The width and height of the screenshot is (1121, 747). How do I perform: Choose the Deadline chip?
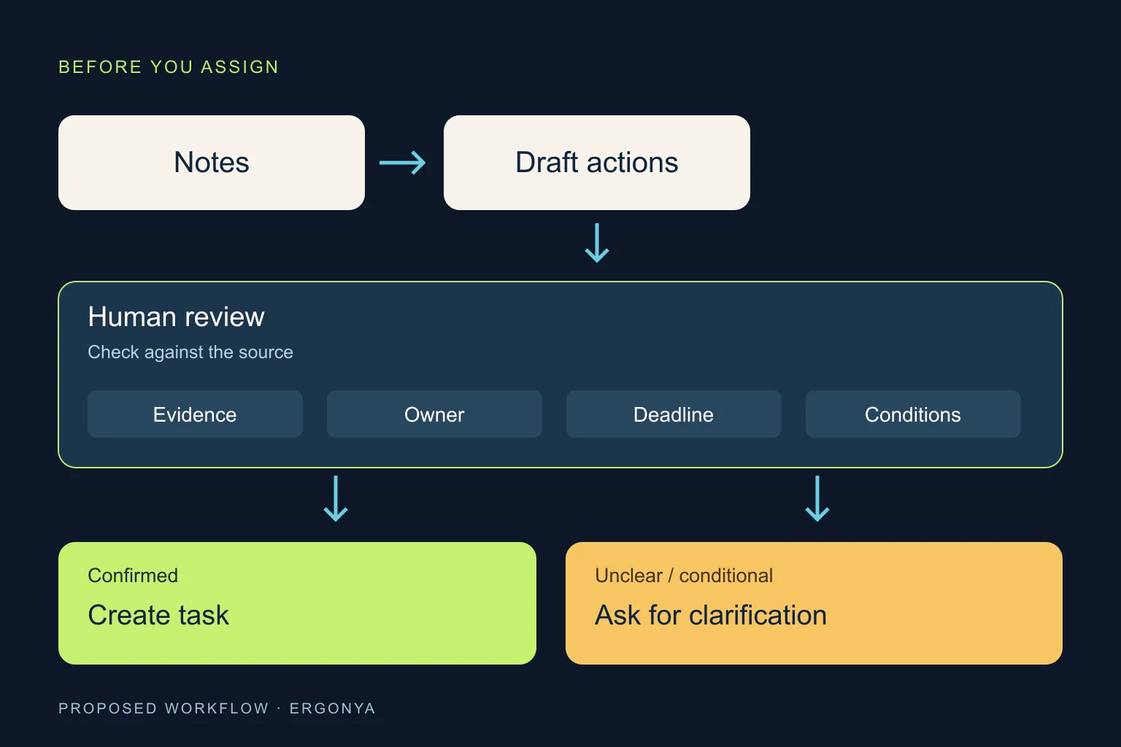click(674, 414)
